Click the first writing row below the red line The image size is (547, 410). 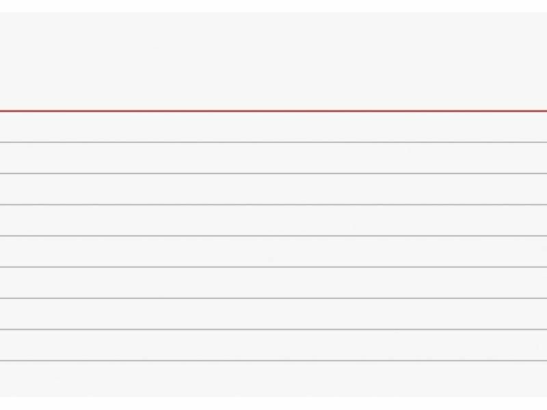(x=273, y=126)
